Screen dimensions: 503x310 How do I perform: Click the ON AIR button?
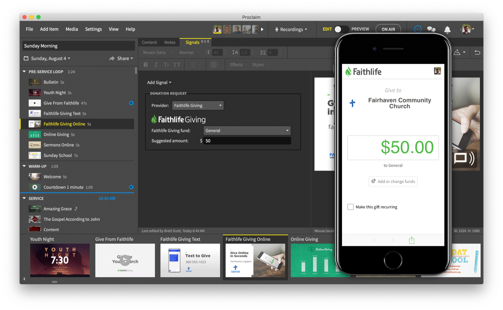tap(388, 29)
